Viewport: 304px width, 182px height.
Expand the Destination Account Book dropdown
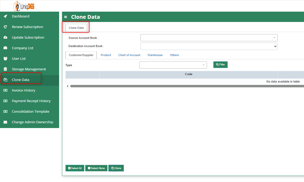pyautogui.click(x=209, y=46)
